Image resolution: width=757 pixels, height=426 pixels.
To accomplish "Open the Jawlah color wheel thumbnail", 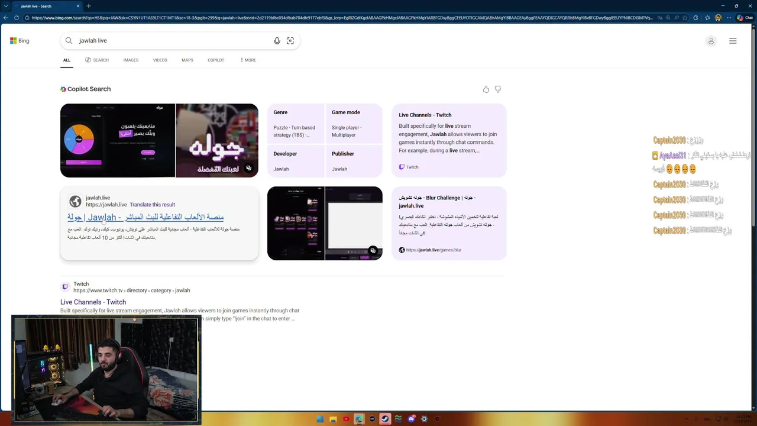I will 118,140.
